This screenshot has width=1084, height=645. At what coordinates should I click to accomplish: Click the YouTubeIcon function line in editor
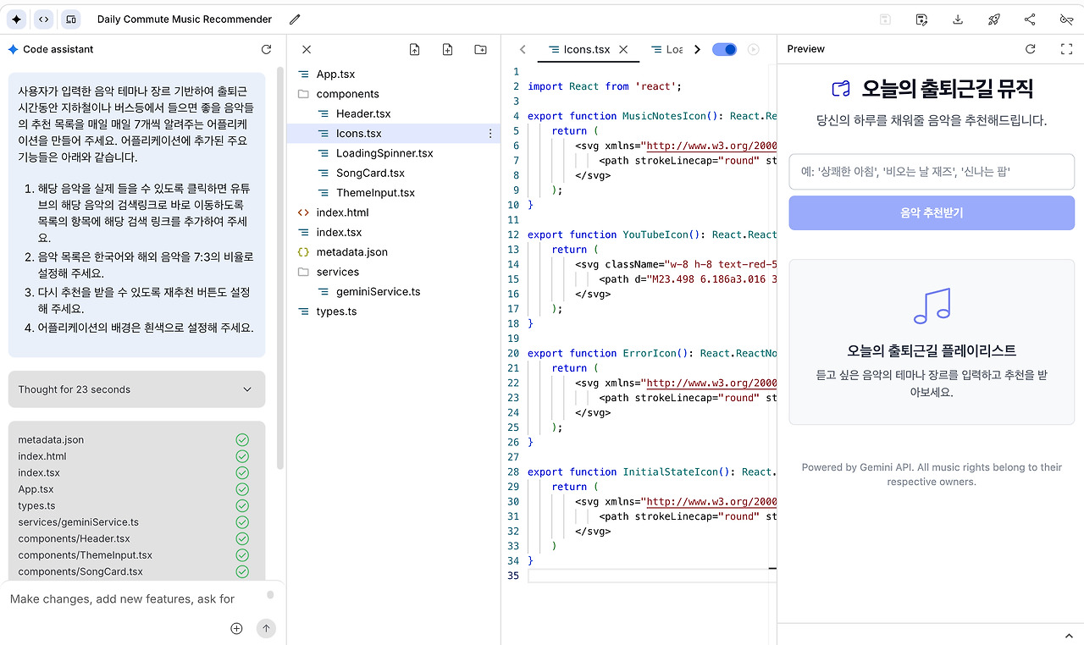click(x=652, y=234)
